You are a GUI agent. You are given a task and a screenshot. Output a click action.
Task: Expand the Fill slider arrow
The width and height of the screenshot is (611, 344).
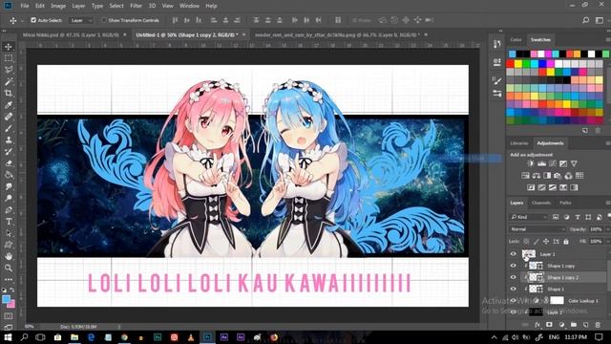(607, 242)
